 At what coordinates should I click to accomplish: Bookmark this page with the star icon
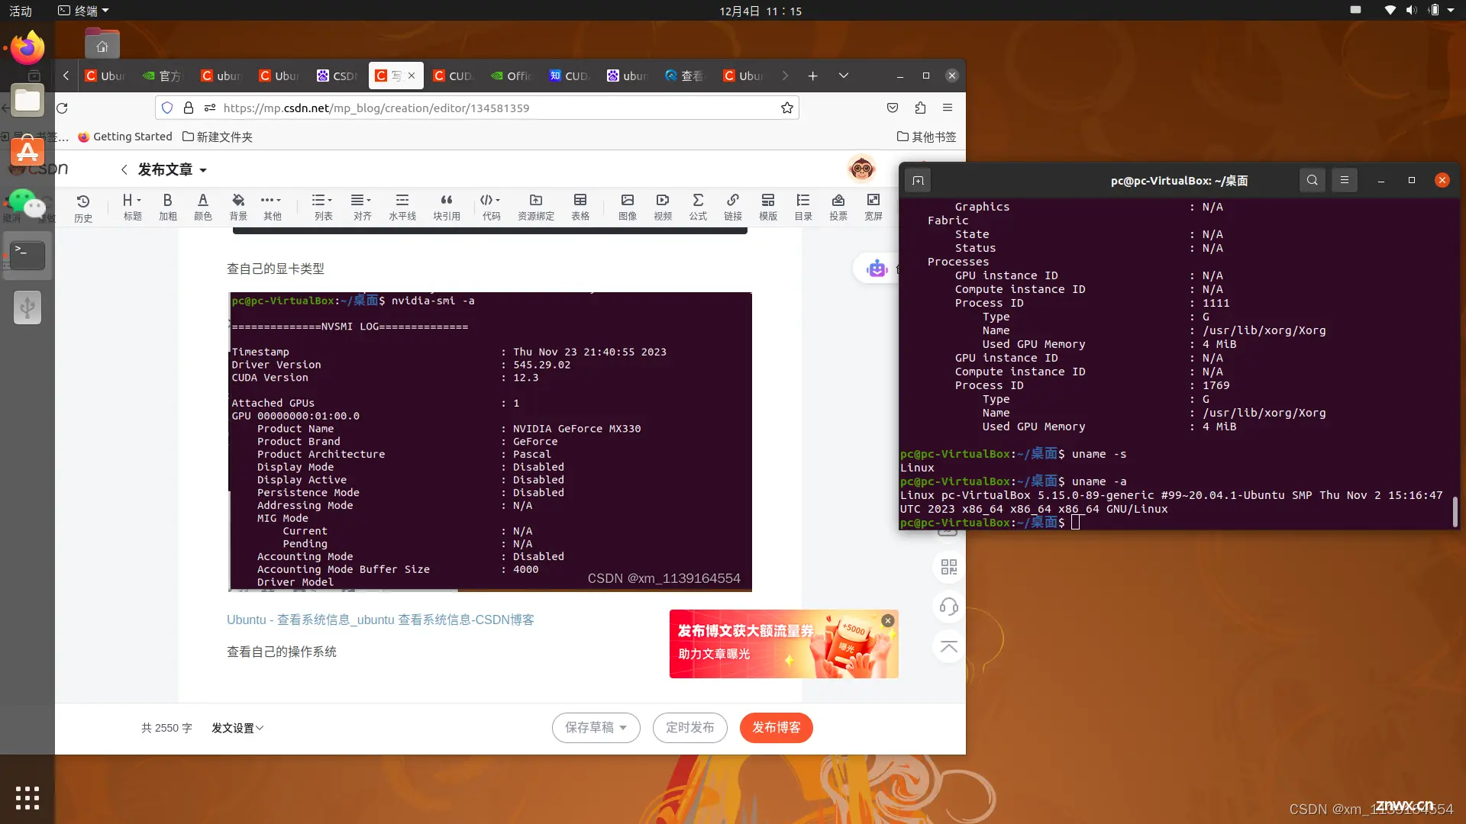pyautogui.click(x=787, y=108)
